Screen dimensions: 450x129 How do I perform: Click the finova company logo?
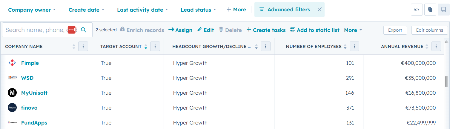click(x=12, y=107)
